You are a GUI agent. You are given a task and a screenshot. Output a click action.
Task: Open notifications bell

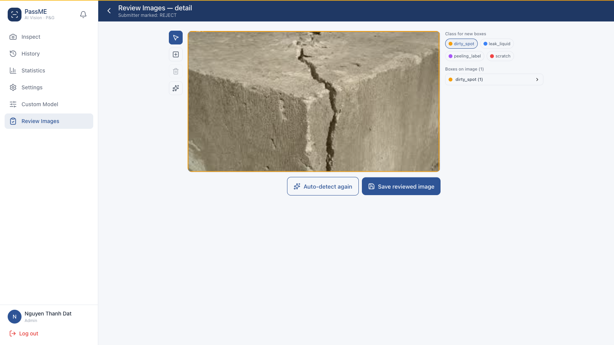click(83, 15)
